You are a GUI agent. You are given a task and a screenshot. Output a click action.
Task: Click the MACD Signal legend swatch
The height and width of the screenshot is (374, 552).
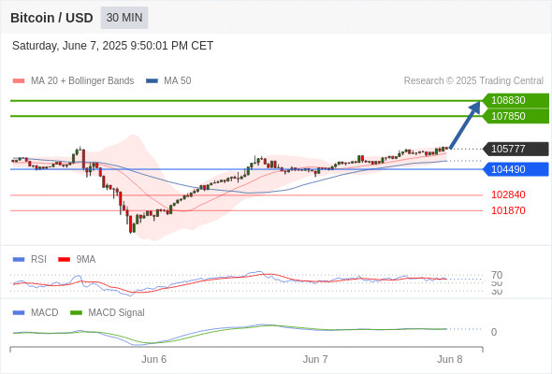pyautogui.click(x=76, y=313)
